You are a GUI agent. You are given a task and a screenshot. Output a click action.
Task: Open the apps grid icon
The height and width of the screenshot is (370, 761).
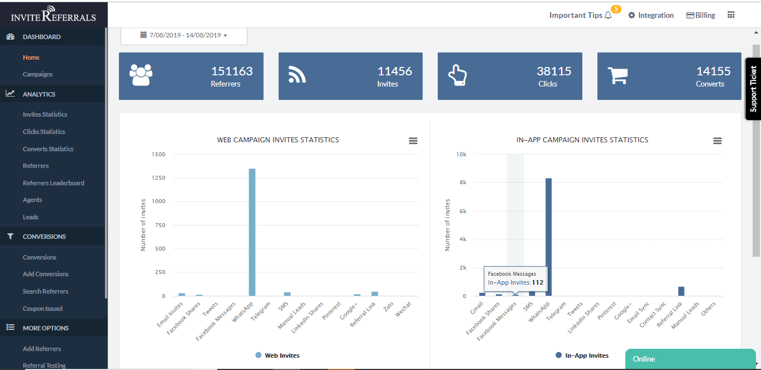click(731, 15)
